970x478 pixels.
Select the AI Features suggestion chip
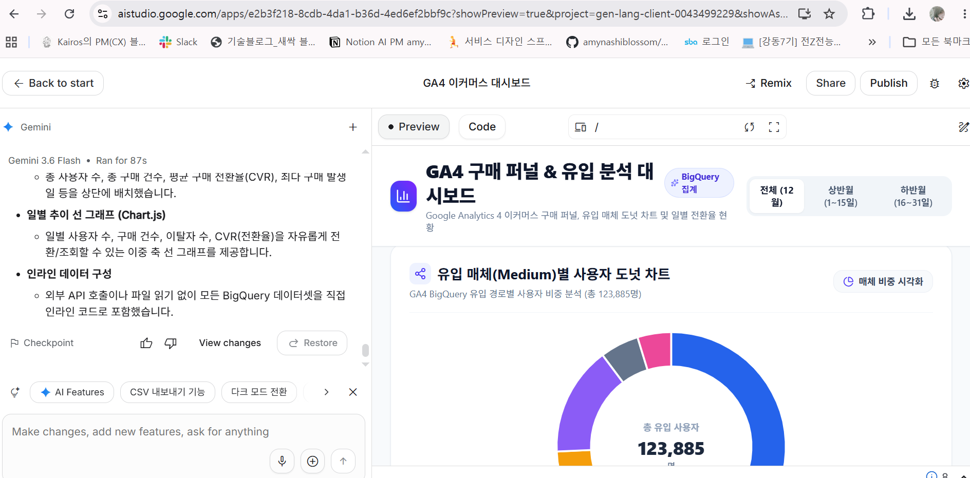(72, 392)
